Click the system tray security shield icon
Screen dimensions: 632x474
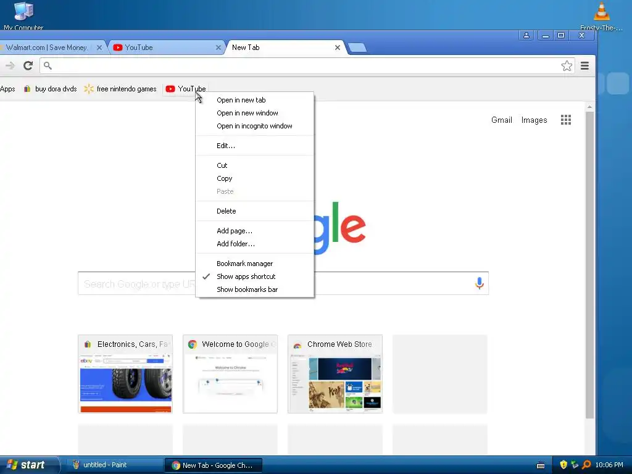pos(563,465)
